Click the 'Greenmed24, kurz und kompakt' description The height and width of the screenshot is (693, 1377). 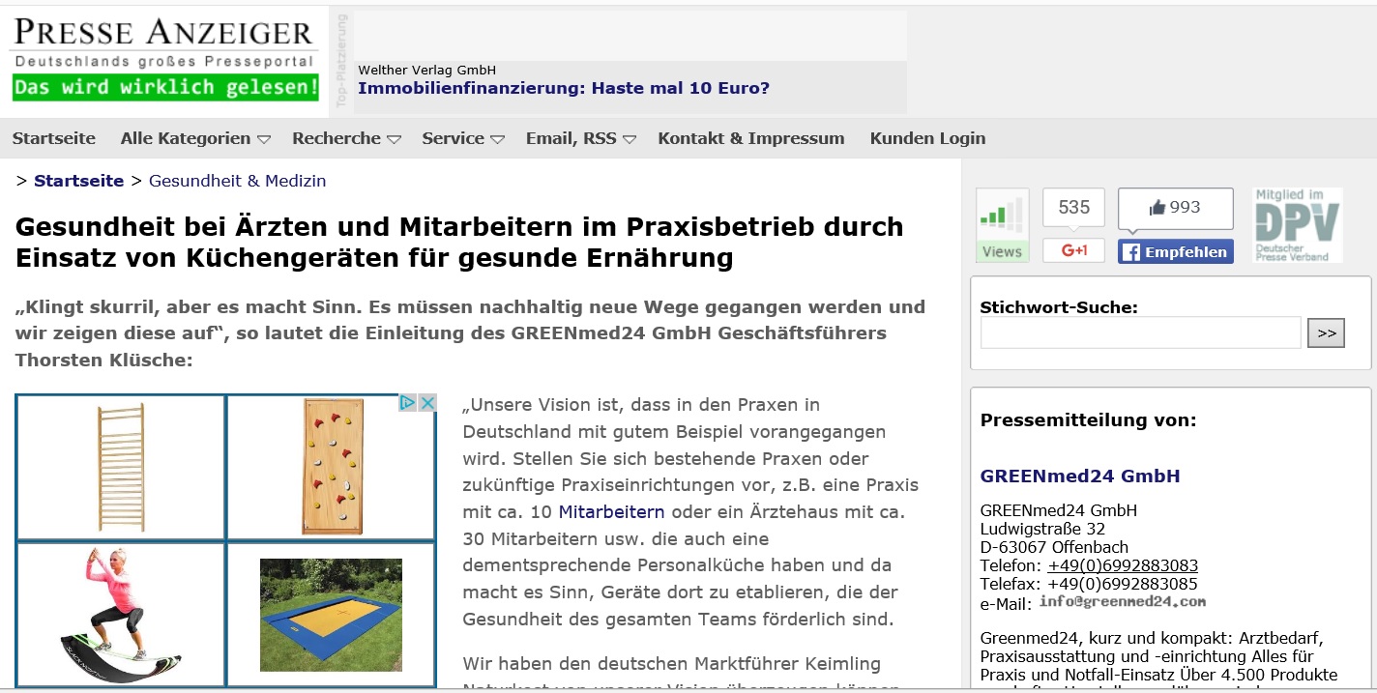pyautogui.click(x=1159, y=660)
